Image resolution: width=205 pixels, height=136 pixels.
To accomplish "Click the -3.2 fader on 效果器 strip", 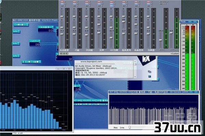I will coord(148,34).
